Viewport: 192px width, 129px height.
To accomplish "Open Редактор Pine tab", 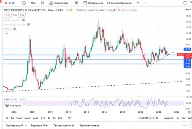I will [x=39, y=126].
